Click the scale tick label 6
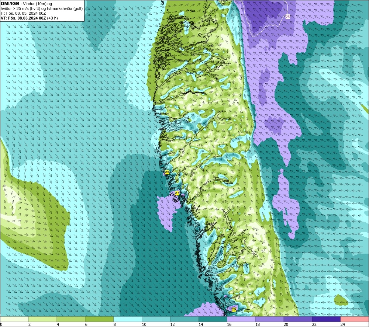Image resolution: width=369 pixels, height=327 pixels. point(86,324)
